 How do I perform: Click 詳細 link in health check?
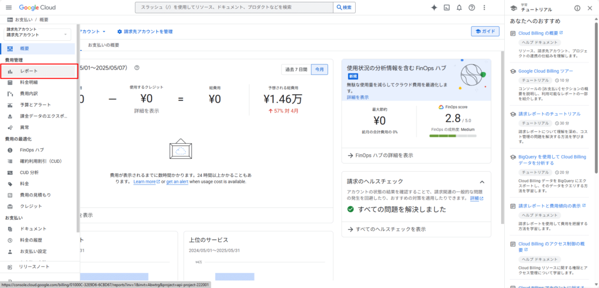476,199
